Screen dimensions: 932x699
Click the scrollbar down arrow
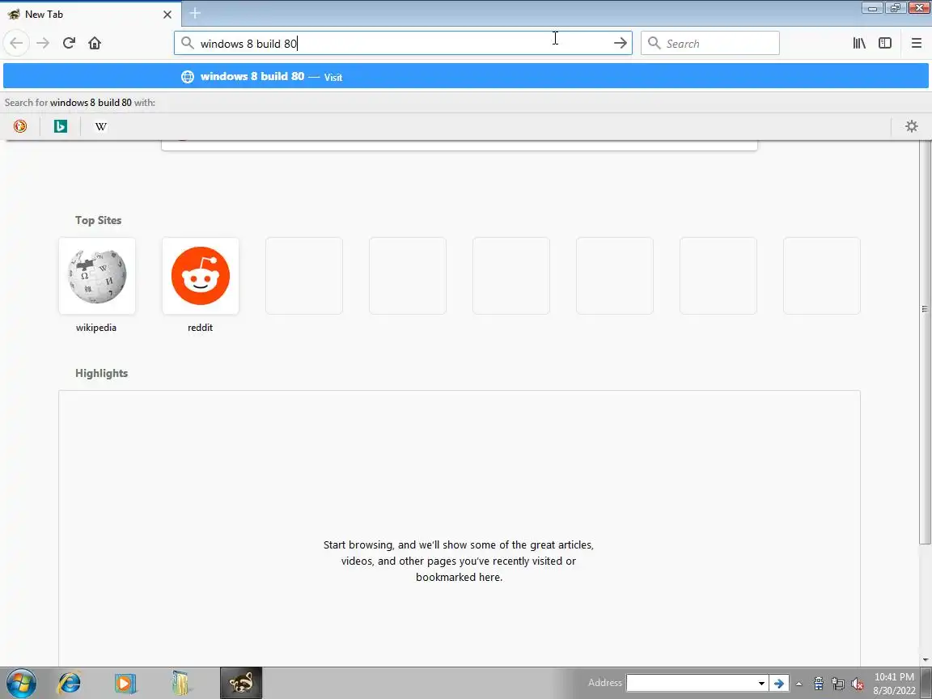click(925, 660)
